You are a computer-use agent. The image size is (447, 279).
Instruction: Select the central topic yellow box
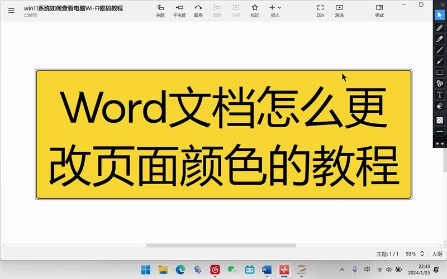coord(223,134)
